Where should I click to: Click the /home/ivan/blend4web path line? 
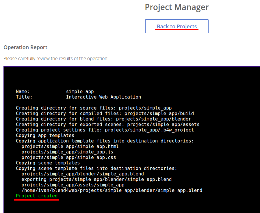tap(112, 190)
